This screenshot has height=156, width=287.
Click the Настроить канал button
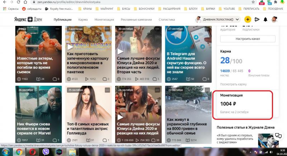pos(248,39)
